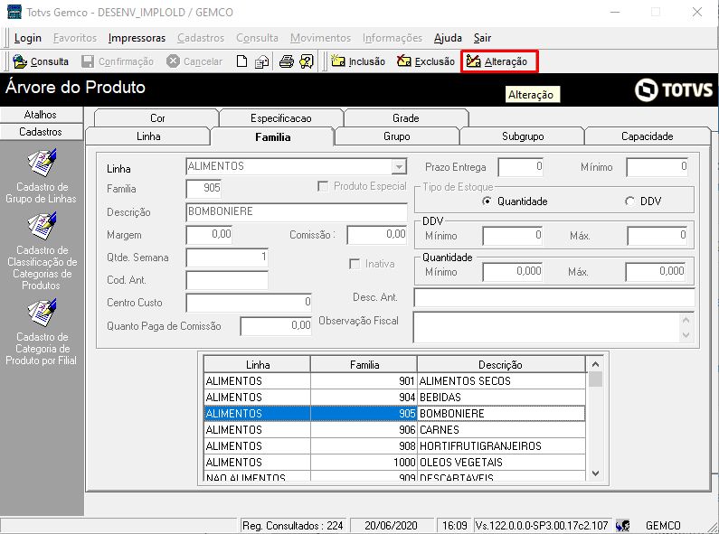Click the Quanto Paga de Comissão field
Viewport: 719px width, 534px height.
coord(276,326)
